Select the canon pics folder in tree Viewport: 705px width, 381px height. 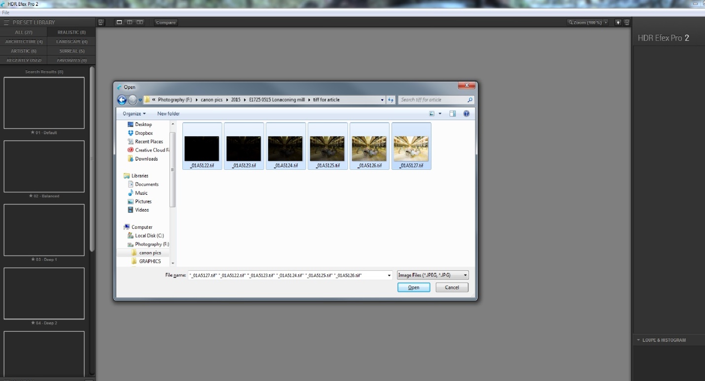[x=146, y=253]
